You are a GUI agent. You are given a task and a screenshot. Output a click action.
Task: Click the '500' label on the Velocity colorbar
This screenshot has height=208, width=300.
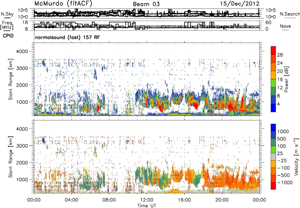click(281, 139)
